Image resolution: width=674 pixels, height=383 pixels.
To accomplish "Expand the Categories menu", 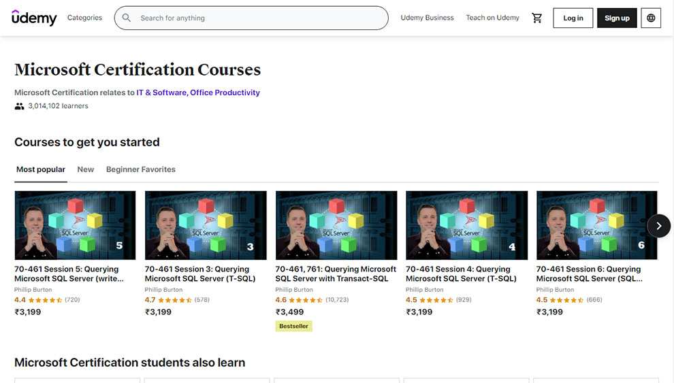I will point(84,18).
